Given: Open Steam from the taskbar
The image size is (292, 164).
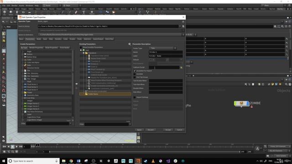Looking at the screenshot, I should coord(146,161).
